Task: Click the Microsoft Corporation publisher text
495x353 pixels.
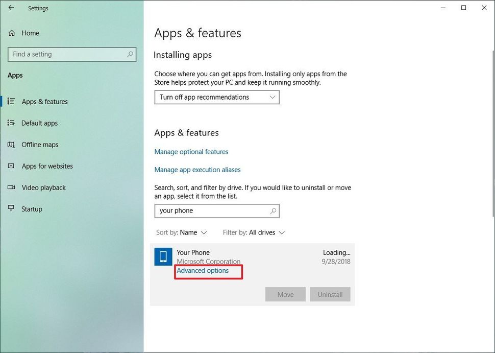Action: click(x=209, y=262)
